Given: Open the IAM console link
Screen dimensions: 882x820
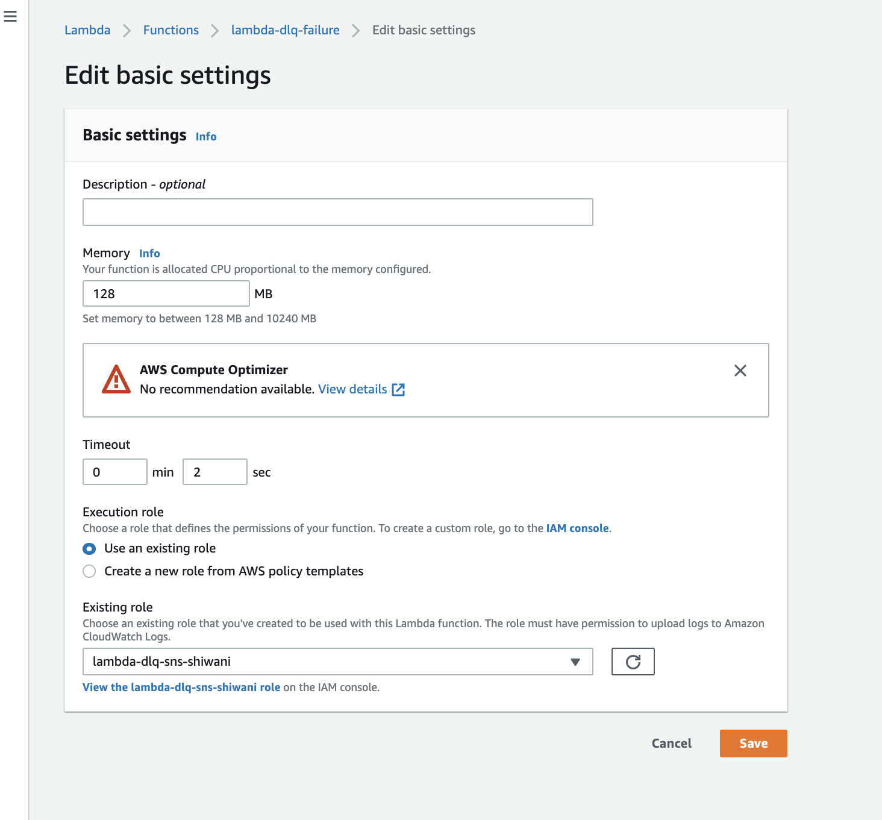Looking at the screenshot, I should [577, 528].
